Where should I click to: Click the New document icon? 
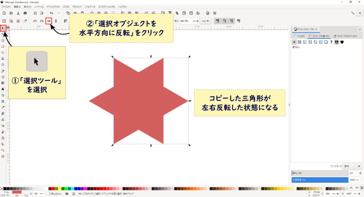(x=4, y=13)
